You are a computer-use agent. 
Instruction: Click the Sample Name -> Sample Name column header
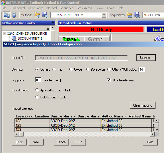coord(75,116)
